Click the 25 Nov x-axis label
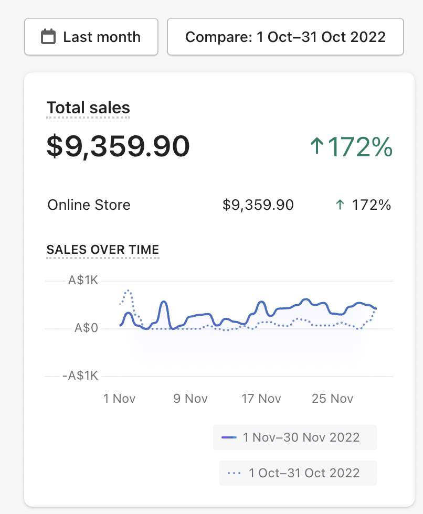The height and width of the screenshot is (514, 423). (x=333, y=399)
